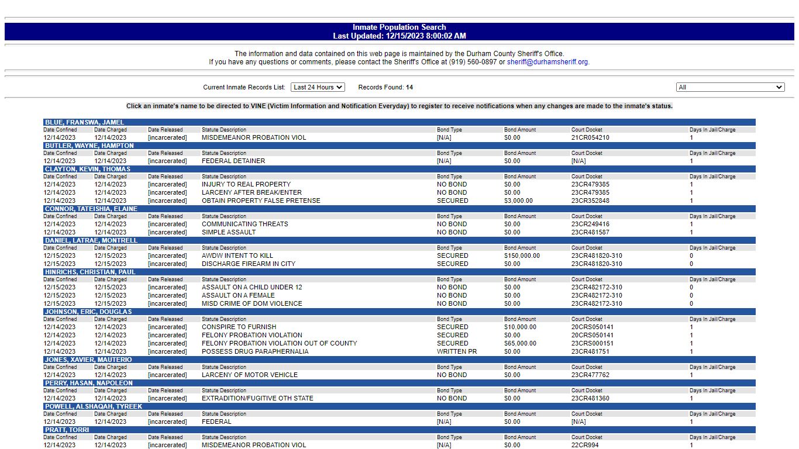Select docket number 23CR481751

tap(590, 351)
